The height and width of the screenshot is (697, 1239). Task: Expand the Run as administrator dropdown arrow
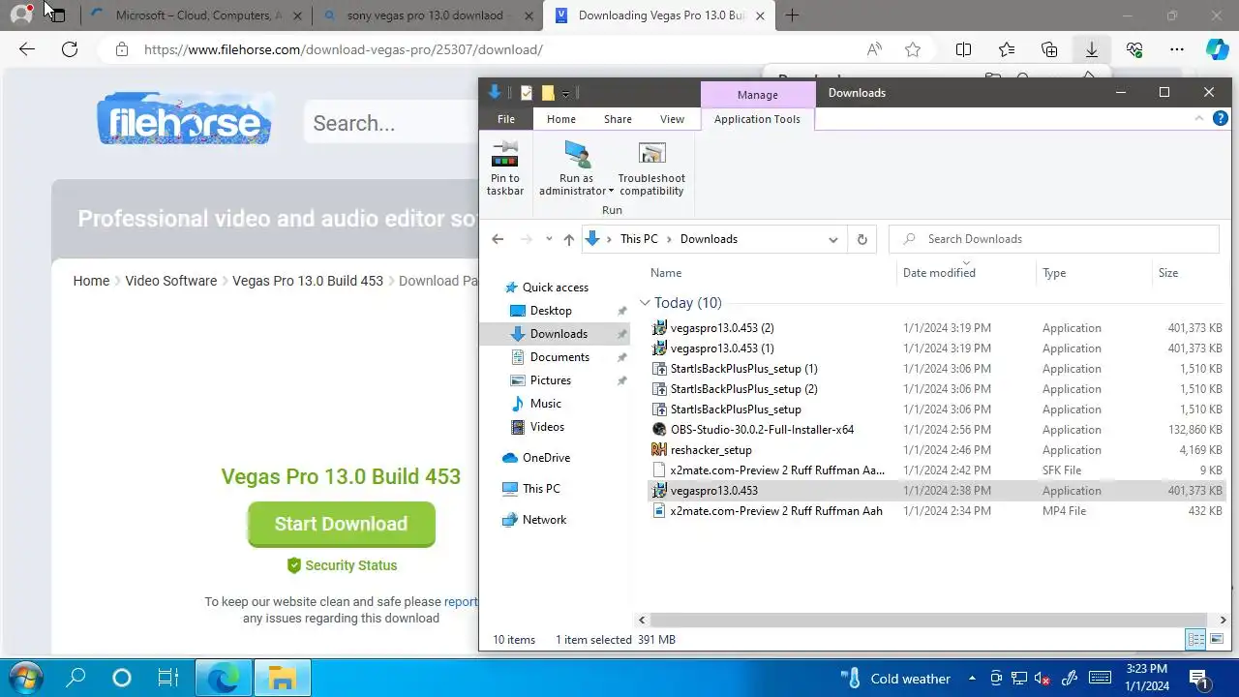(611, 192)
